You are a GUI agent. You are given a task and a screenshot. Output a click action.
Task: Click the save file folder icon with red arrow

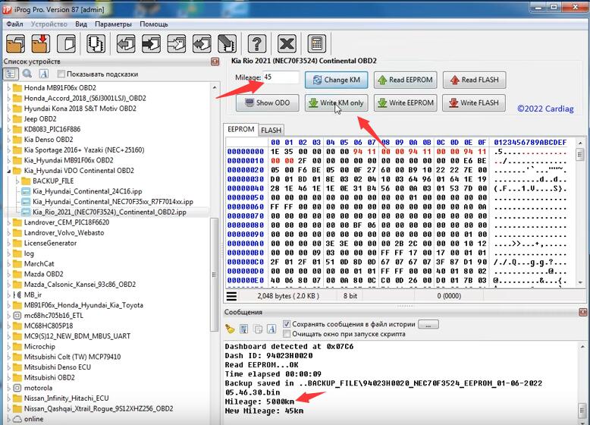point(41,44)
